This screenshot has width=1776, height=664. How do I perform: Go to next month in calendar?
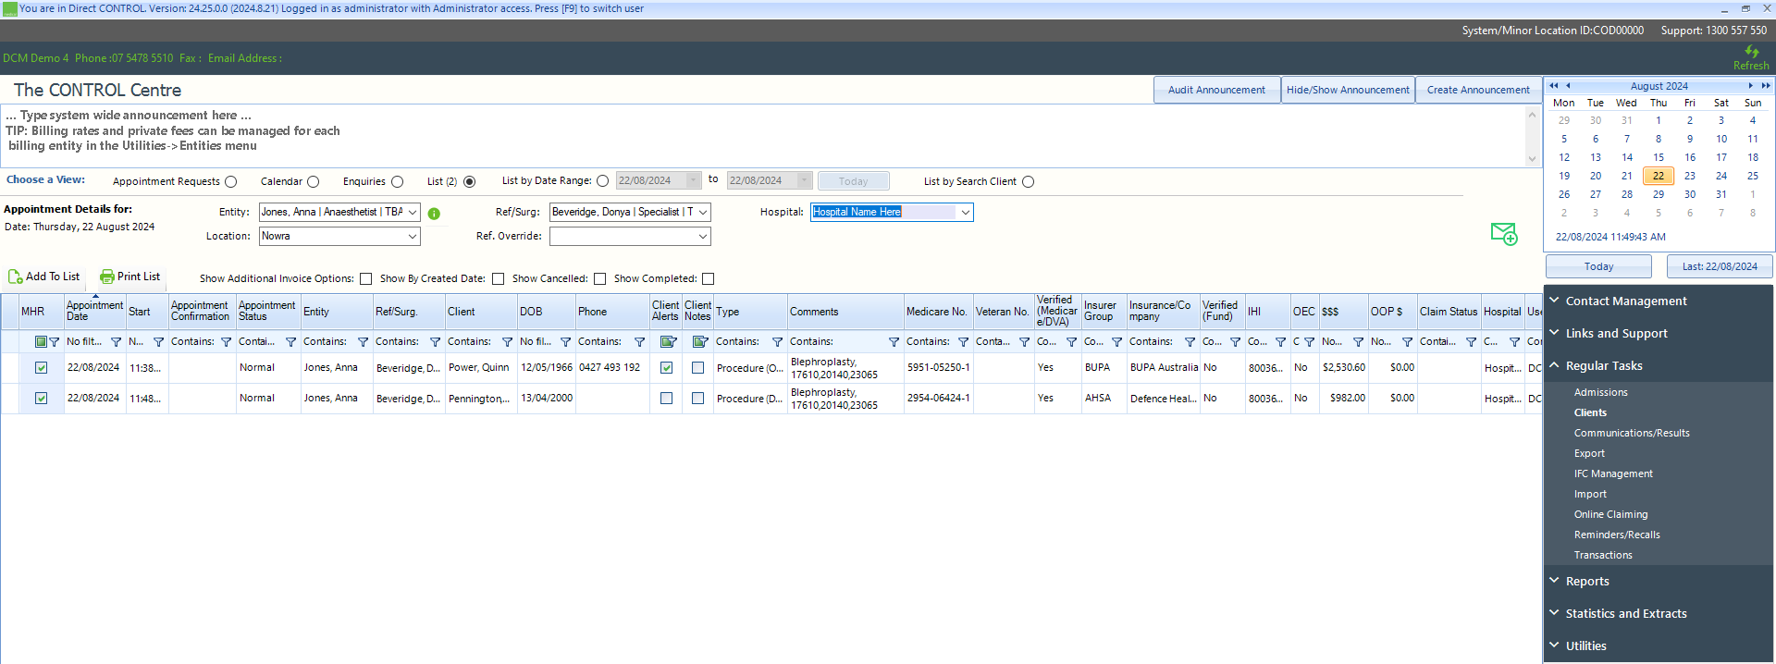1750,86
